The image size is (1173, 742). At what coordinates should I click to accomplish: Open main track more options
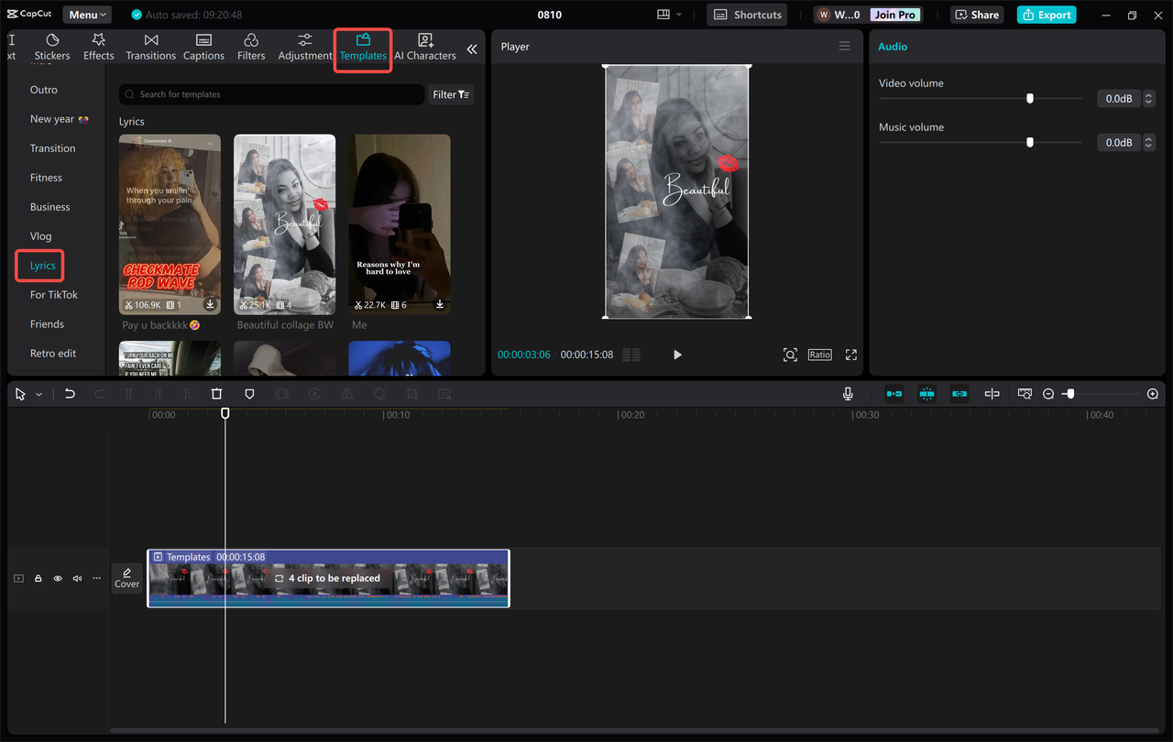coord(96,578)
